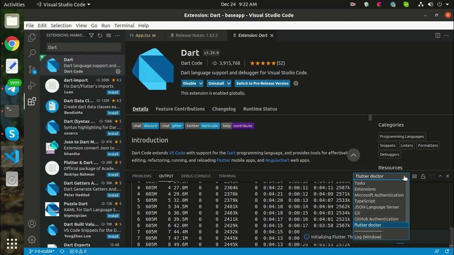Open the Accounts icon in the activity bar
The image size is (454, 255).
pyautogui.click(x=32, y=224)
